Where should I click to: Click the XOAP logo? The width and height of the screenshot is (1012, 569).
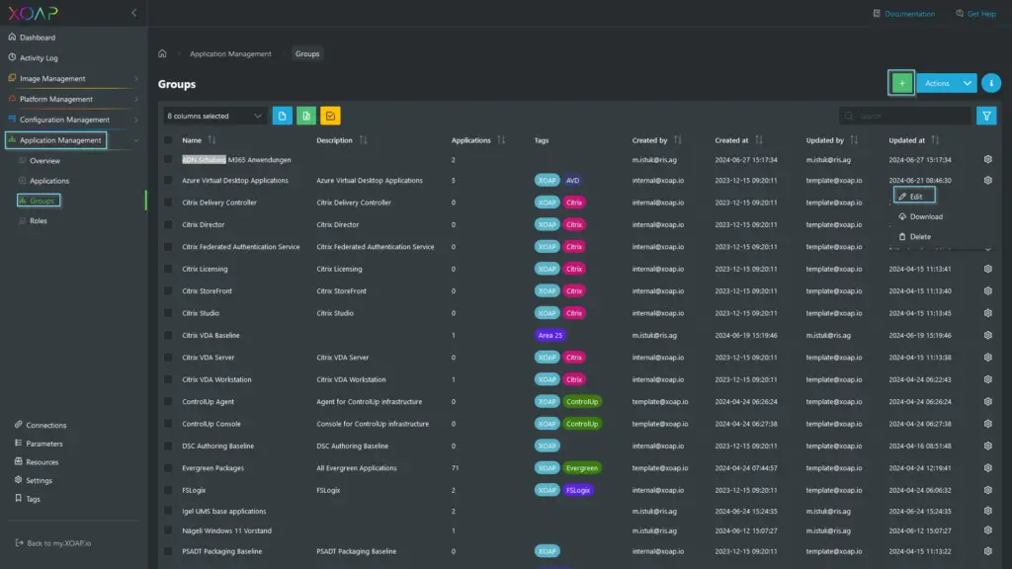(x=33, y=13)
